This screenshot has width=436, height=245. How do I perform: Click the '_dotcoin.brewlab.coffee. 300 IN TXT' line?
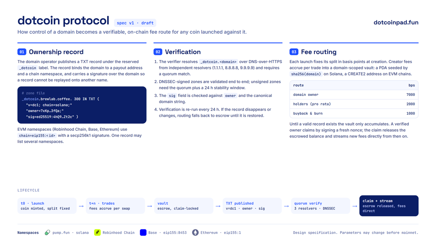60,99
